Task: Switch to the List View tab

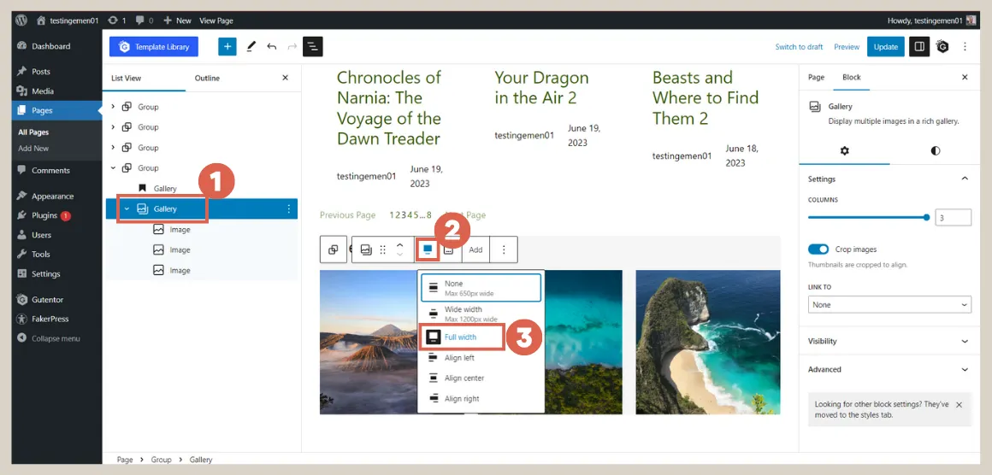Action: (127, 79)
